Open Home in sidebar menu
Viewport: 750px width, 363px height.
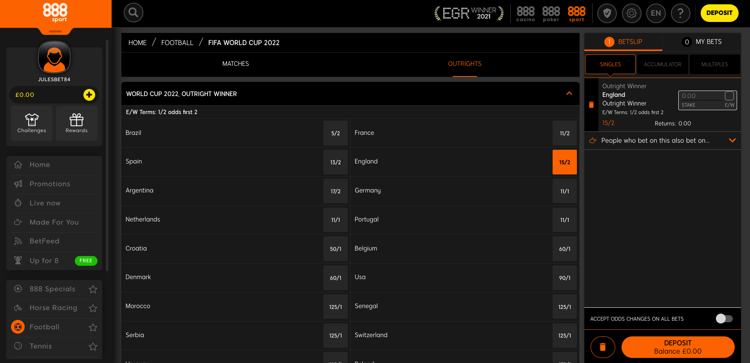coord(54,165)
